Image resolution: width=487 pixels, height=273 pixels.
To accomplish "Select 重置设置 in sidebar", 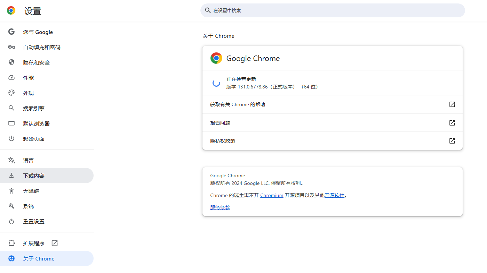I will pyautogui.click(x=47, y=221).
